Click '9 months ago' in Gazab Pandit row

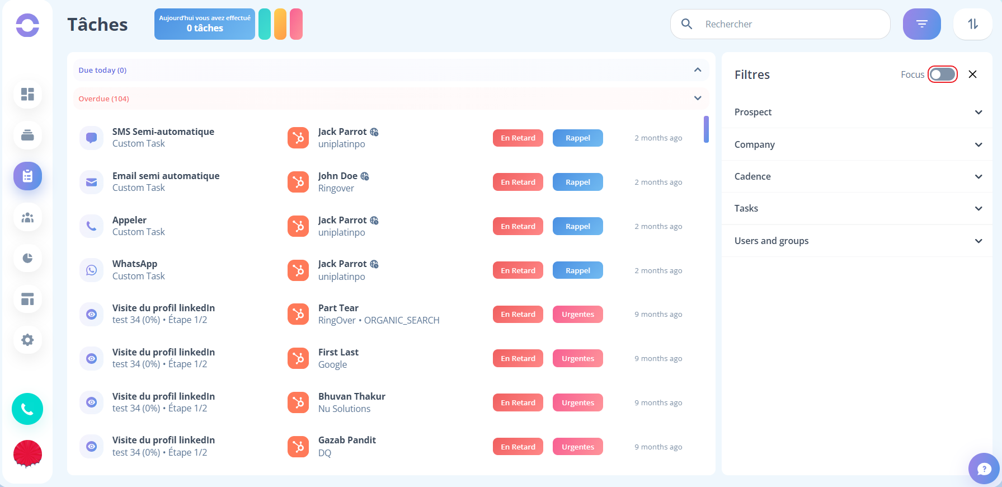click(658, 447)
